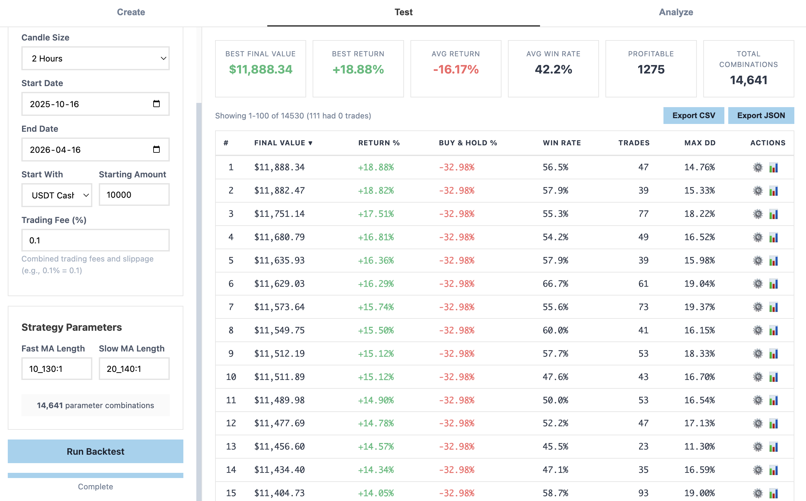
Task: Open the Candle Size dropdown
Action: (95, 58)
